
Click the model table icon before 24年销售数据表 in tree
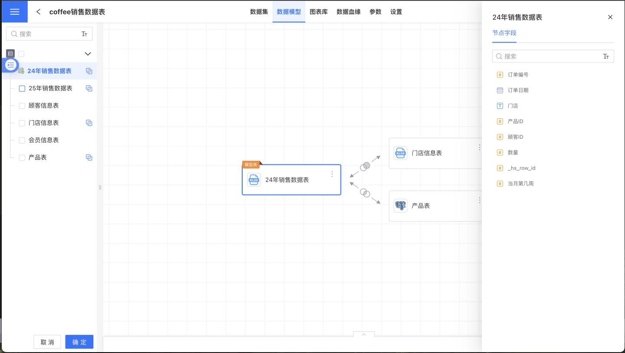[x=21, y=71]
